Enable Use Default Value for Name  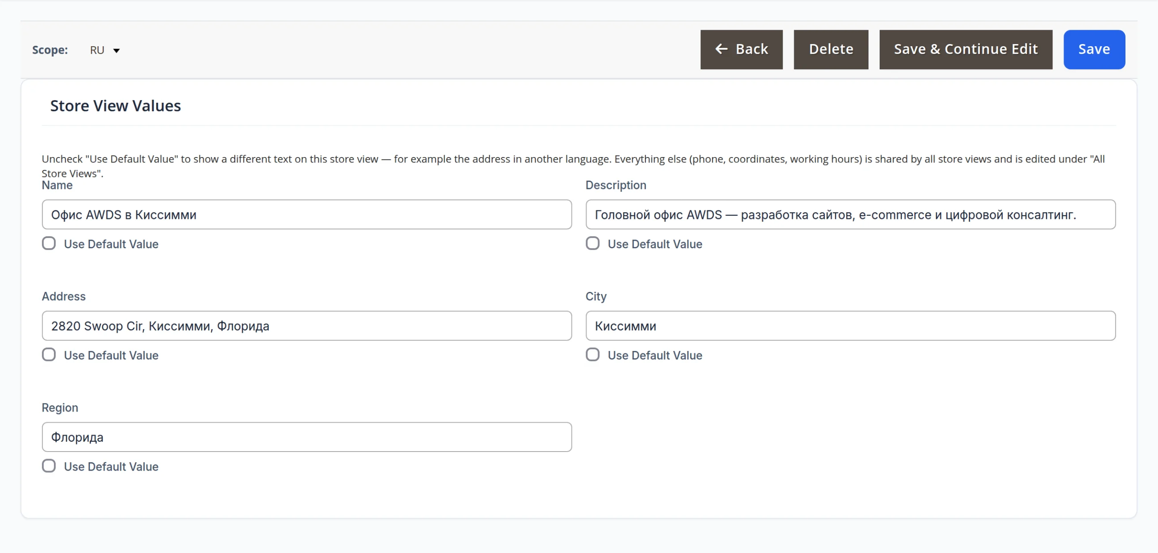[49, 243]
